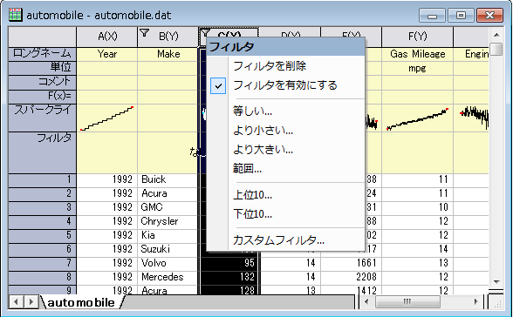Select "上位10..." filter option

tap(252, 195)
